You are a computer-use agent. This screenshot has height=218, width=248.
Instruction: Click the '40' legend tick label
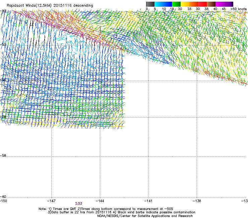coord(215,9)
